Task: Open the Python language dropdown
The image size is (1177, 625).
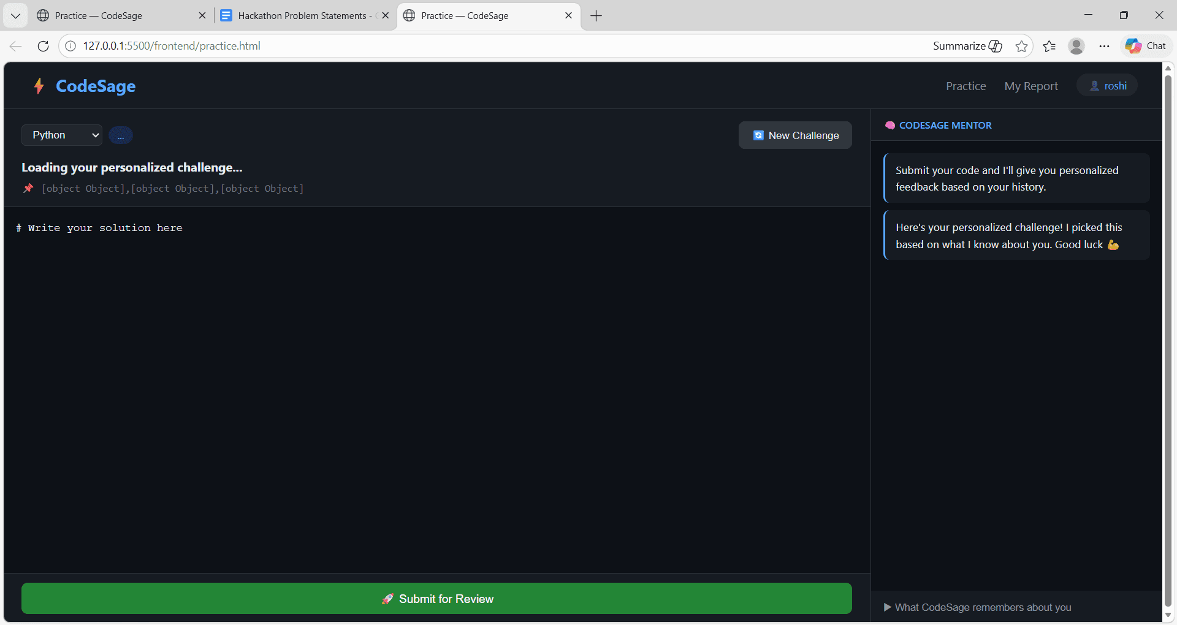Action: 62,135
